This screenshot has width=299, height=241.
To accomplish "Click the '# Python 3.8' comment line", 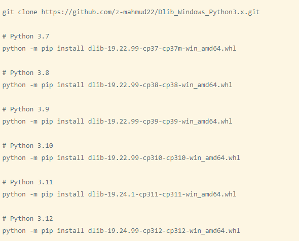I will pyautogui.click(x=26, y=73).
